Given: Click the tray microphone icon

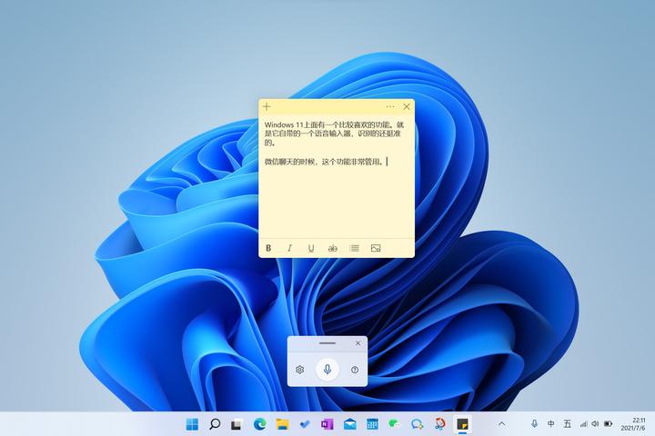Looking at the screenshot, I should point(534,424).
